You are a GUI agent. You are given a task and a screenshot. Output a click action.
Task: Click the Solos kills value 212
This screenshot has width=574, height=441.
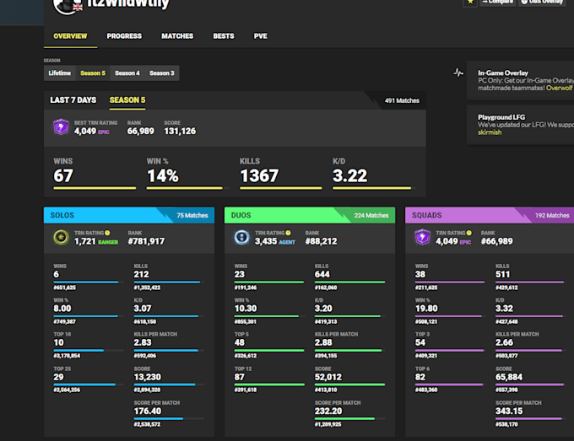[x=141, y=275]
